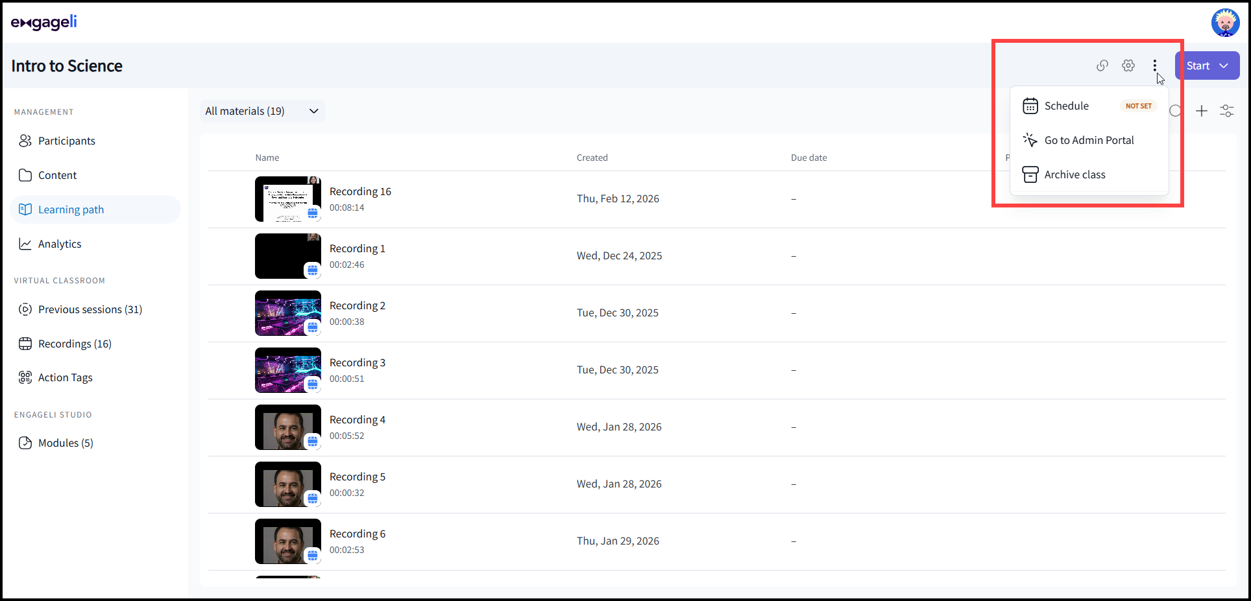Click the Recording 2 thumbnail
This screenshot has width=1251, height=601.
coord(287,313)
